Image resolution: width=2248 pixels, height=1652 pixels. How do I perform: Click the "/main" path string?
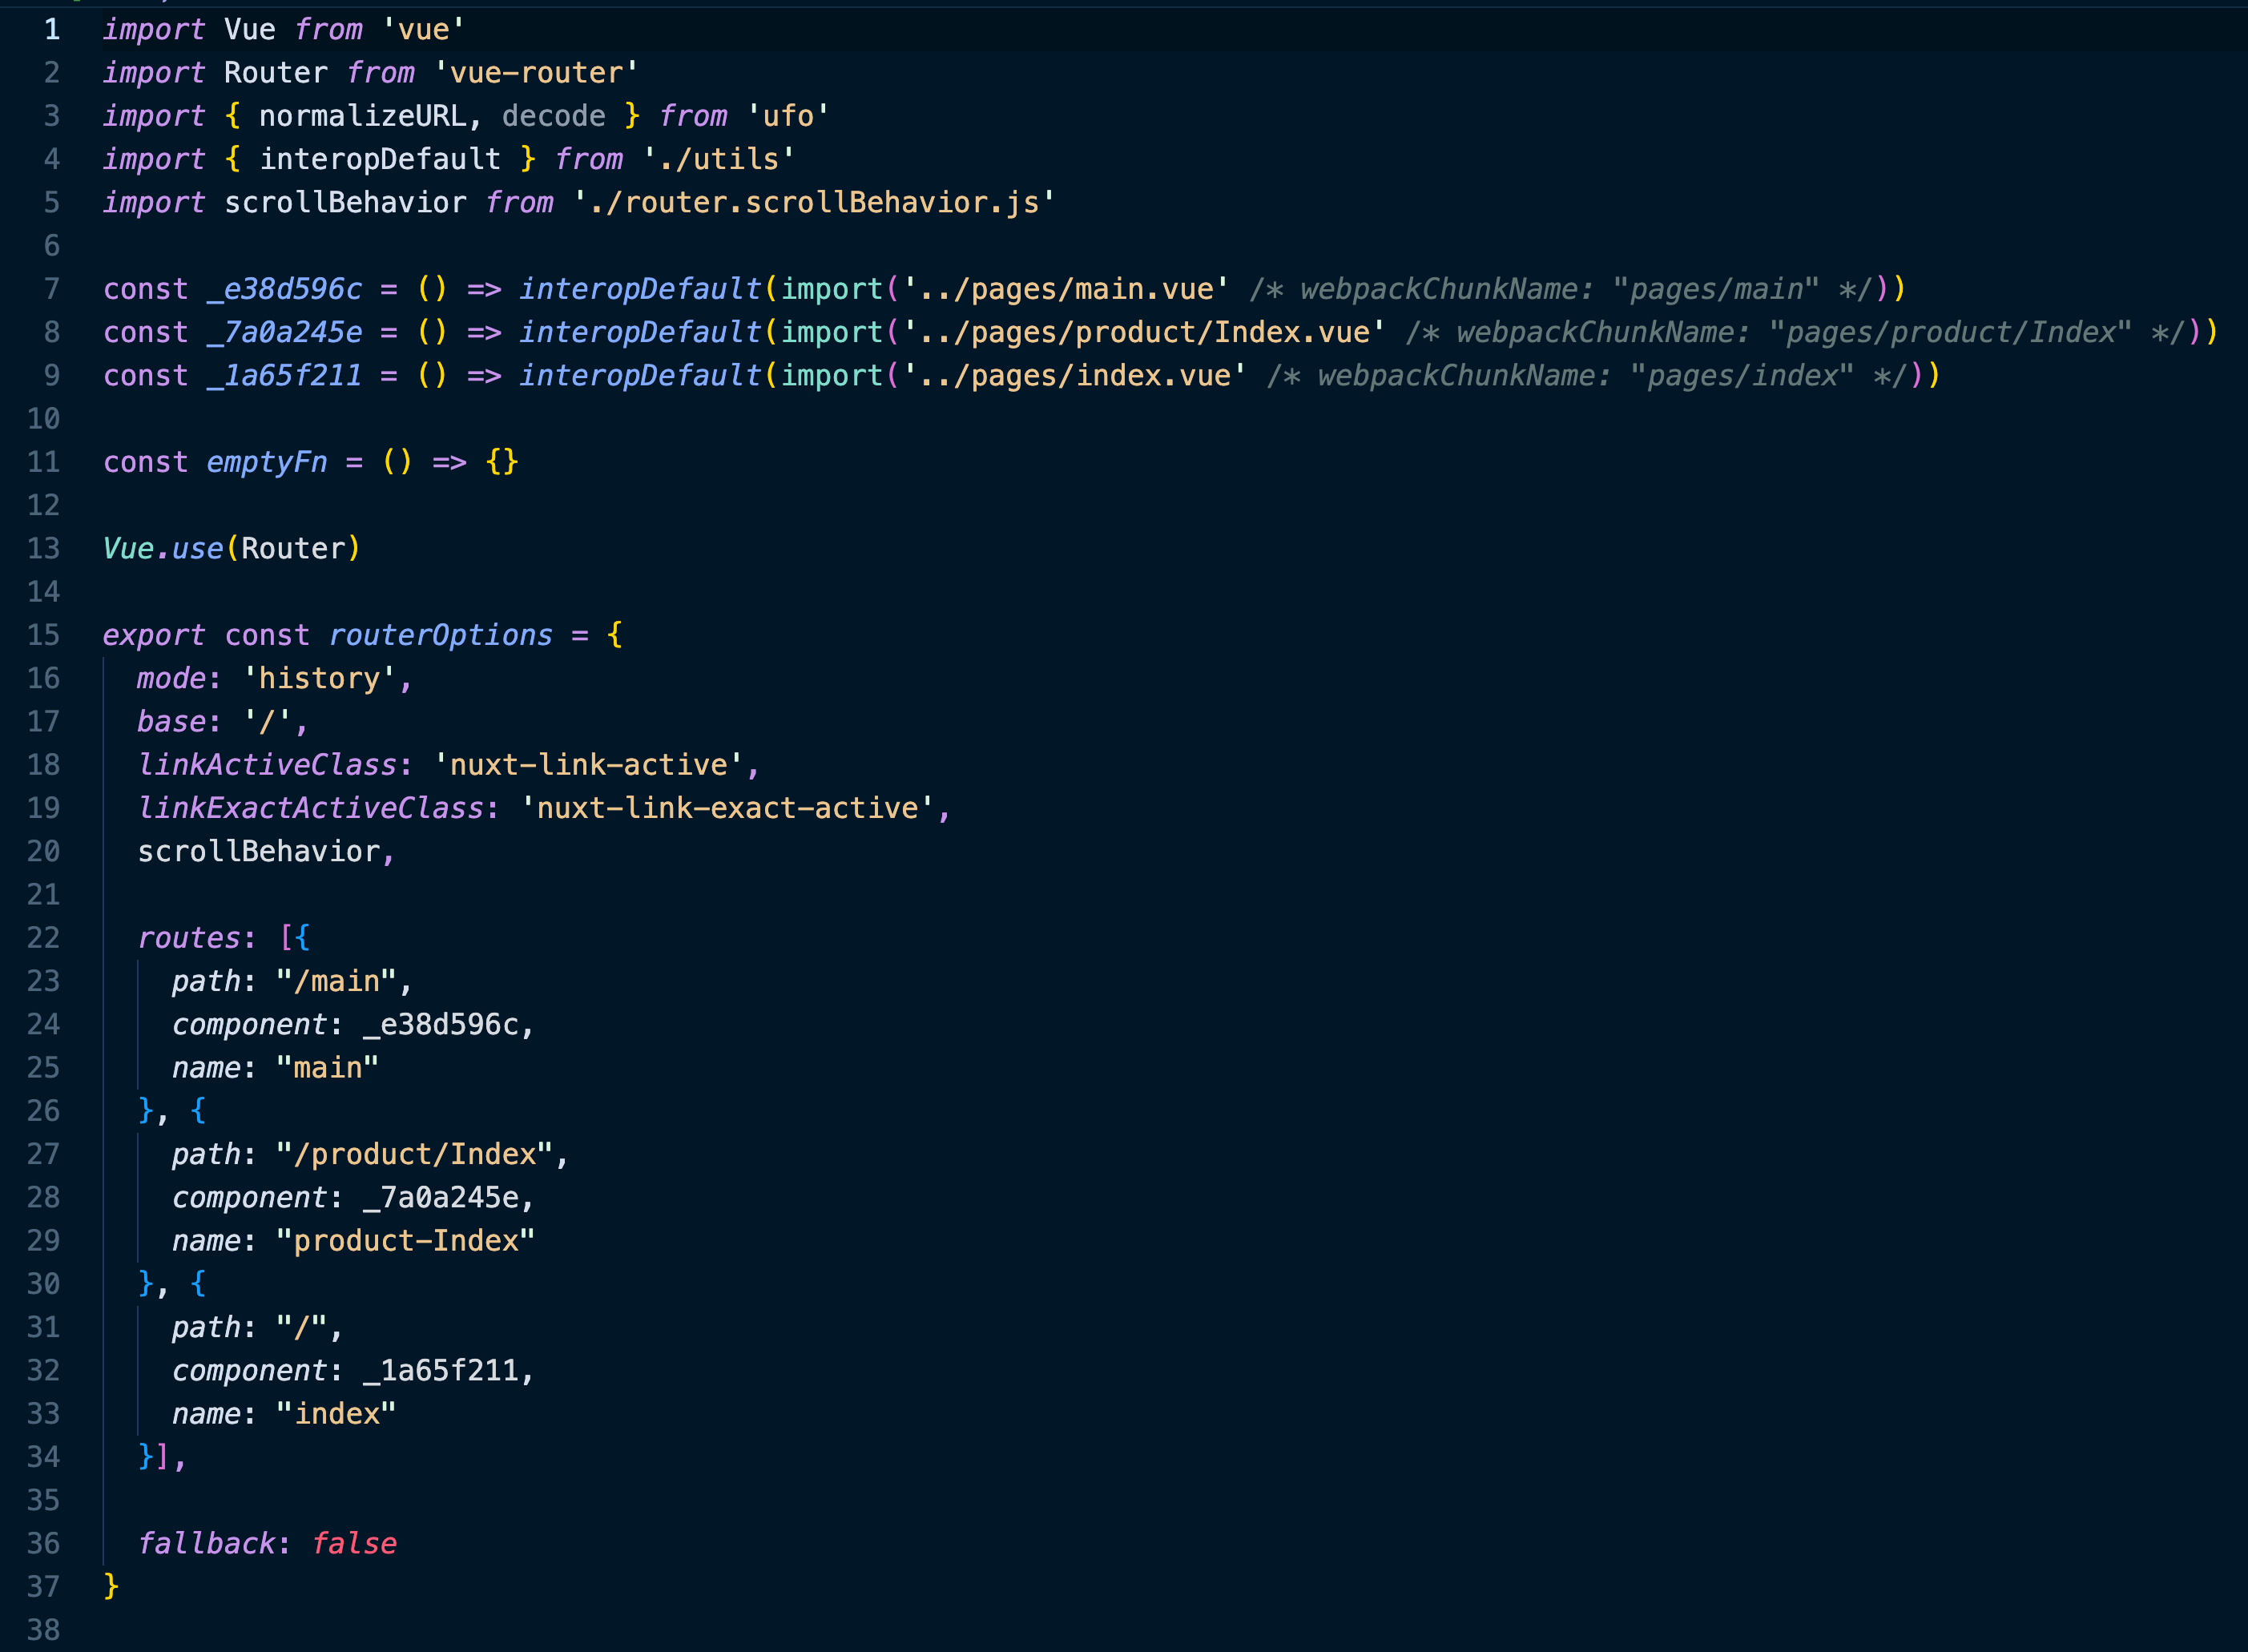coord(337,981)
